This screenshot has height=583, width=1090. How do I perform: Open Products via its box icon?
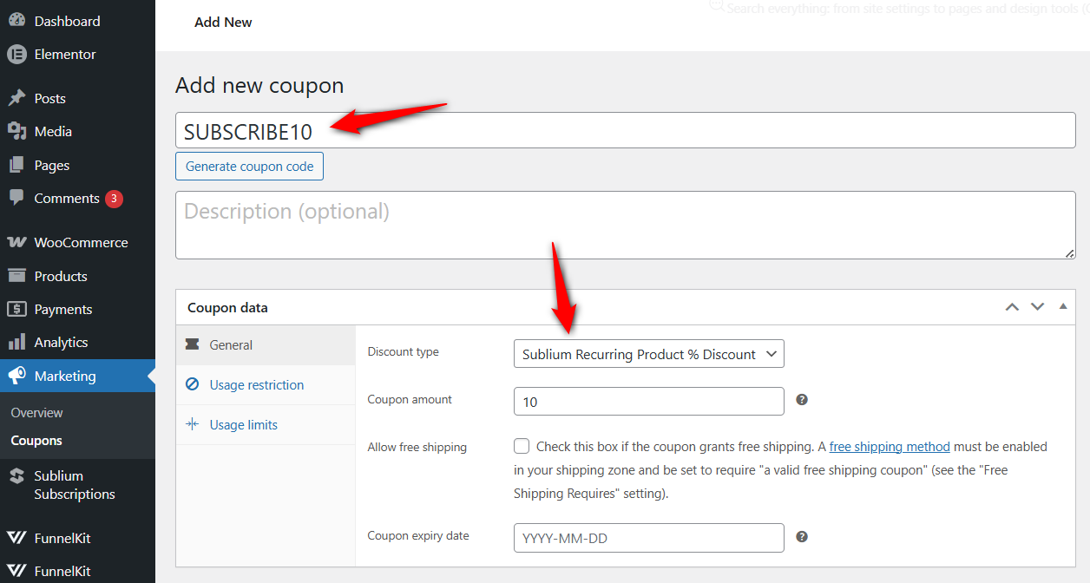[x=16, y=276]
